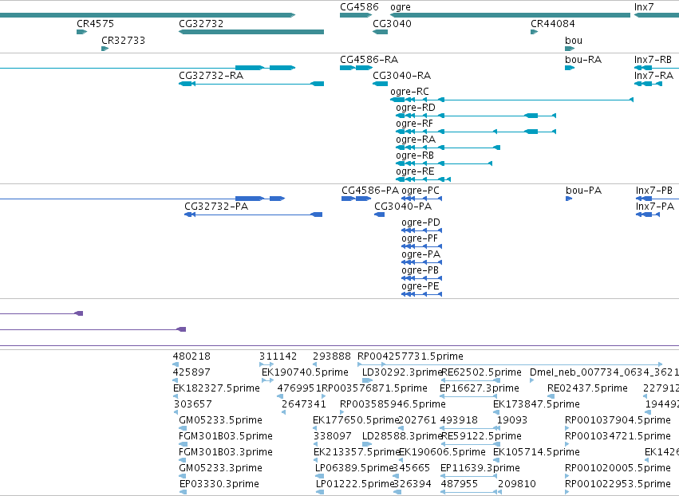Click the EK105714.5prime EST label
The width and height of the screenshot is (679, 496).
pyautogui.click(x=536, y=452)
